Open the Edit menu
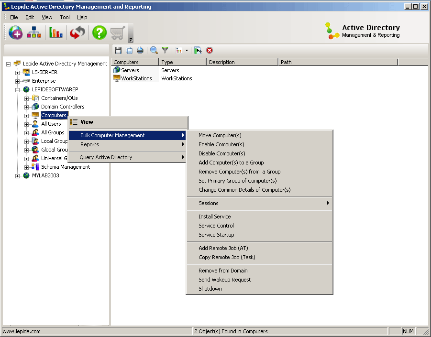Viewport: 431px width, 337px height. (30, 17)
